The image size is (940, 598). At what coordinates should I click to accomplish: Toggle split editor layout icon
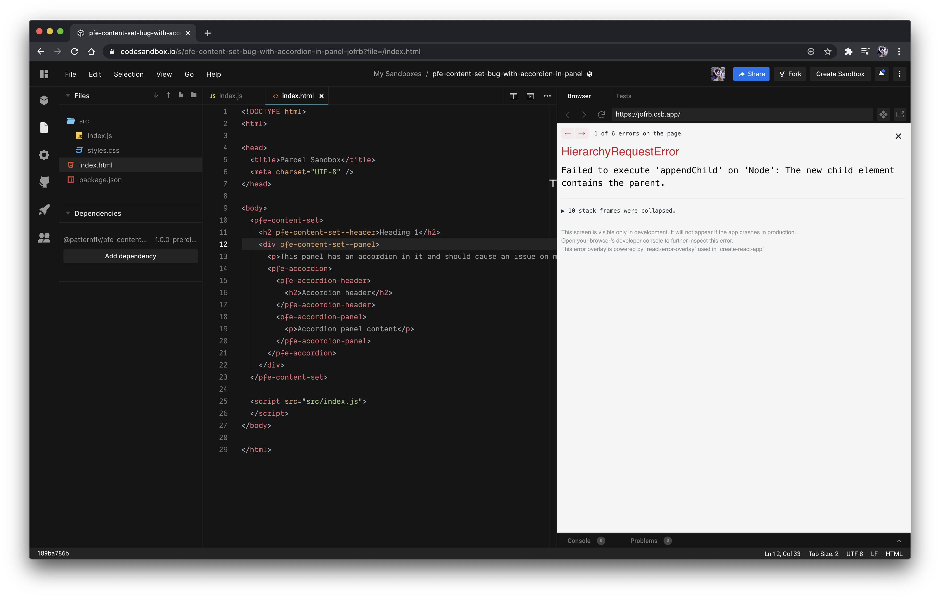(513, 96)
